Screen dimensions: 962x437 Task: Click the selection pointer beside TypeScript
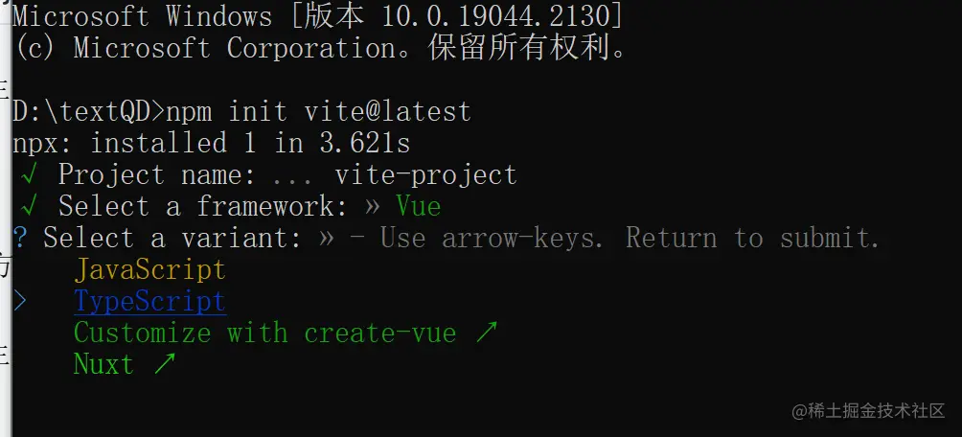coord(21,301)
